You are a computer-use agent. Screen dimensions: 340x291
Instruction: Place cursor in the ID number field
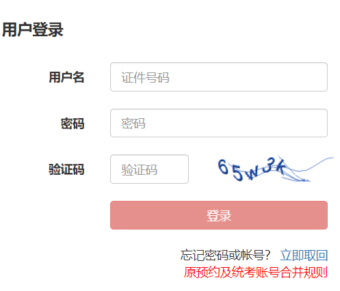point(219,77)
